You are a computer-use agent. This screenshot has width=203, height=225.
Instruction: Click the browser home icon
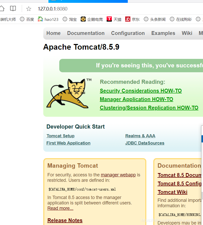pyautogui.click(x=2, y=8)
